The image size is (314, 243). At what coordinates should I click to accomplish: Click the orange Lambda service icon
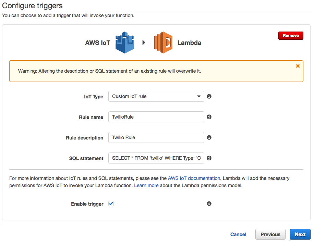coord(163,42)
